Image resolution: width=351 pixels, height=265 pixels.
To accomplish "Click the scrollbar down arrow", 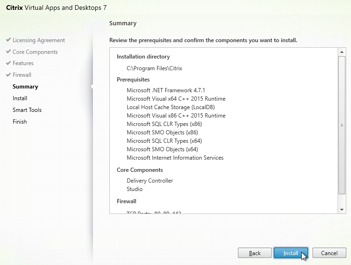I will coord(342,210).
